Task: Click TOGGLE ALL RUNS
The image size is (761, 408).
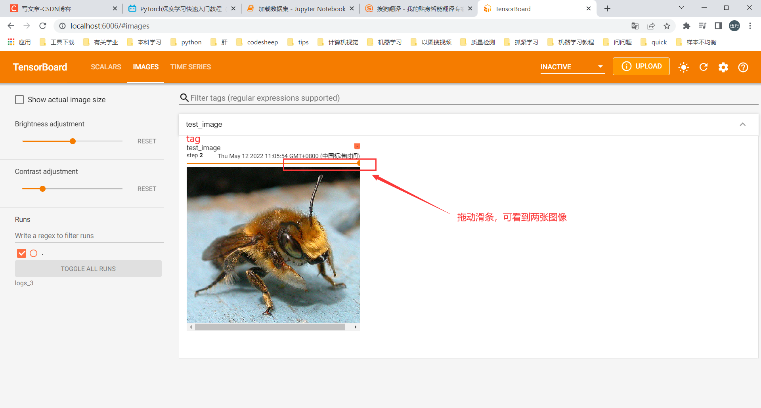Action: click(88, 269)
